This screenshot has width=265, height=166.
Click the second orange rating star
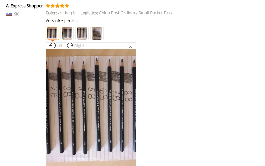(x=53, y=6)
